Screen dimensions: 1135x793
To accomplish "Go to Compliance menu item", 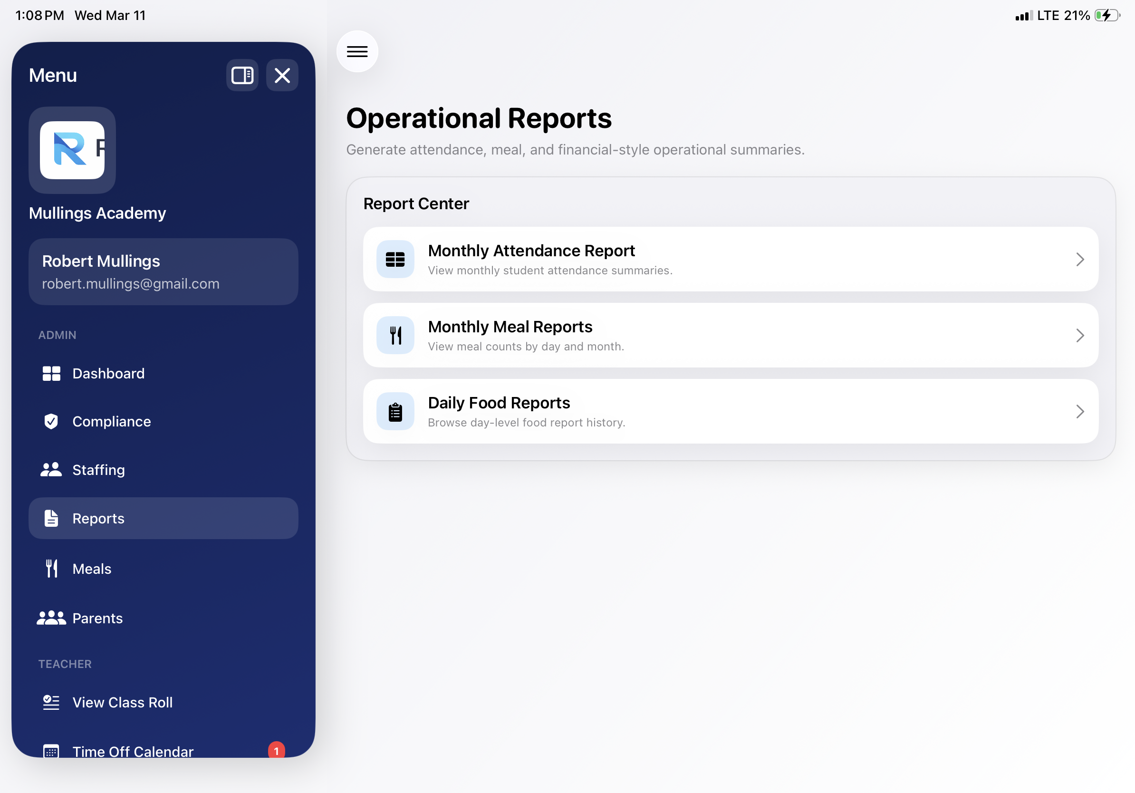I will click(x=163, y=422).
